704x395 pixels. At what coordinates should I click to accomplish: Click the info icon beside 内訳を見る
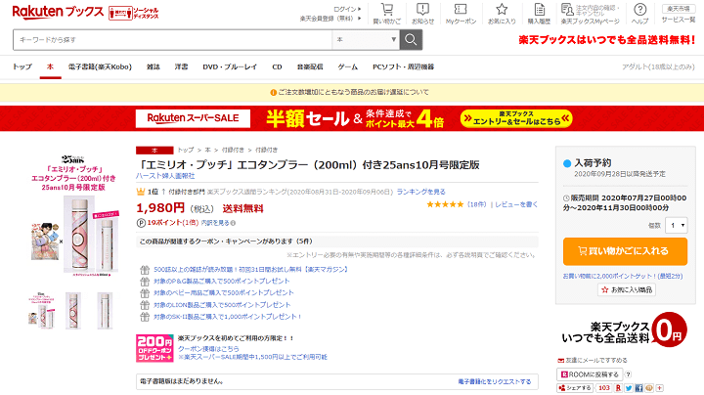233,223
